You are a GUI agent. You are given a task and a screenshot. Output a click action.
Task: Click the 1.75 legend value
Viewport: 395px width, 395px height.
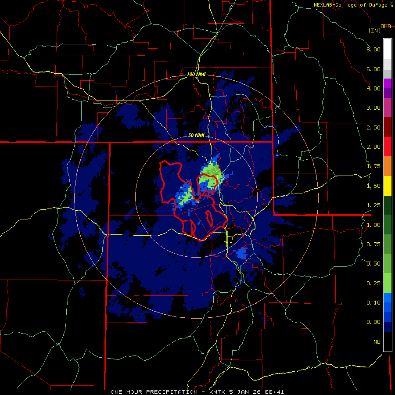373,166
